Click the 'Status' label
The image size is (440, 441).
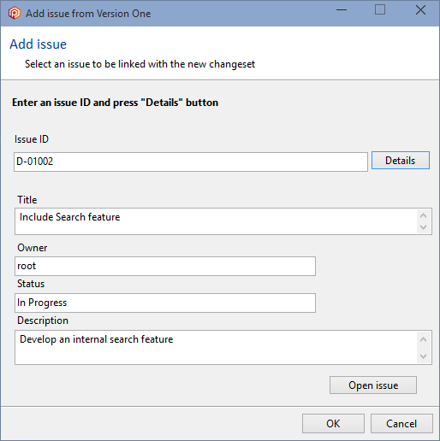(31, 284)
